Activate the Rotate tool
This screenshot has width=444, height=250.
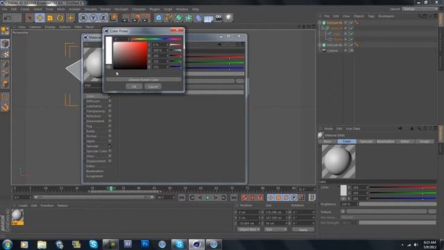click(x=60, y=18)
